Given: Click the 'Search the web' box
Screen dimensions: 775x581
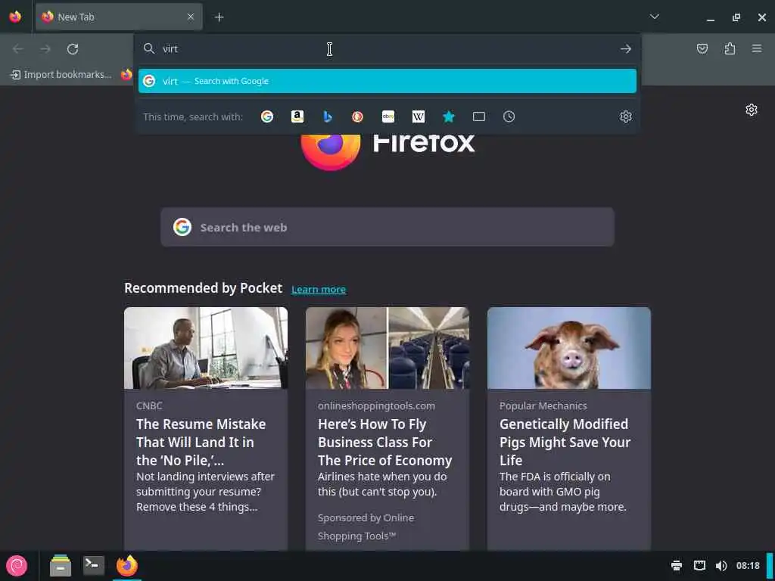Looking at the screenshot, I should click(x=387, y=227).
